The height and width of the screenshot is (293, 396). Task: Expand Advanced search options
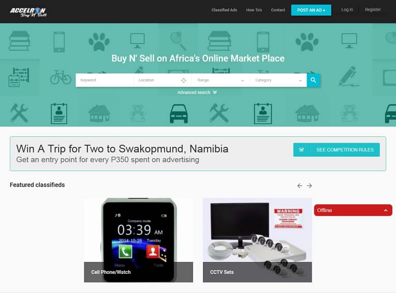(197, 92)
